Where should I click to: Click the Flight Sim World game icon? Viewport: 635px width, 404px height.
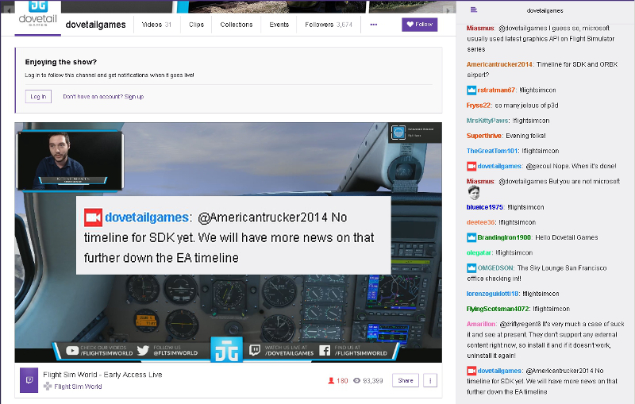tap(48, 387)
